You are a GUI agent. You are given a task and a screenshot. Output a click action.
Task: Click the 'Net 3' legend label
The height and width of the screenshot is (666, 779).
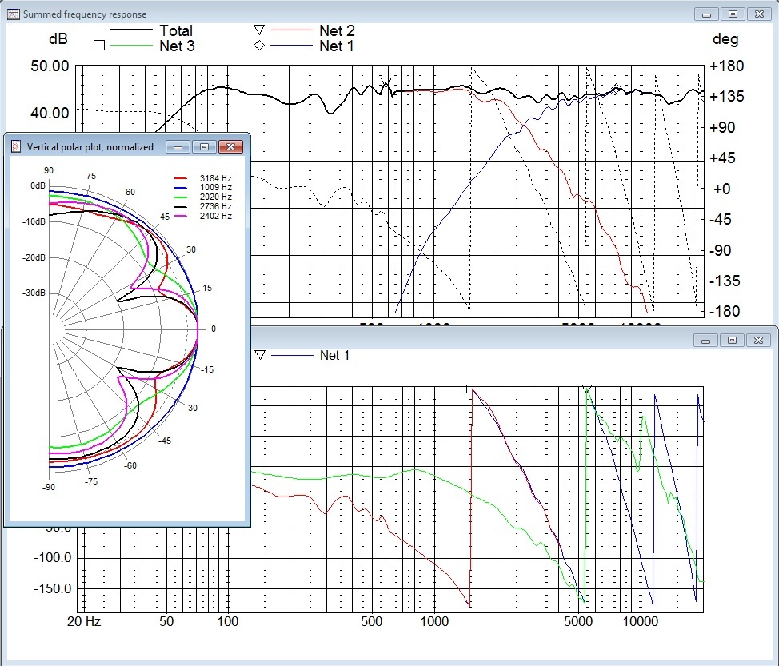[x=177, y=46]
